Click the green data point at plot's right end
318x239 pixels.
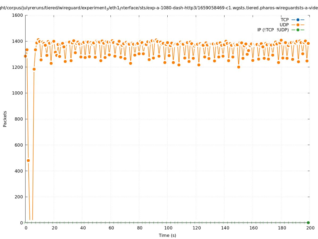(308, 223)
